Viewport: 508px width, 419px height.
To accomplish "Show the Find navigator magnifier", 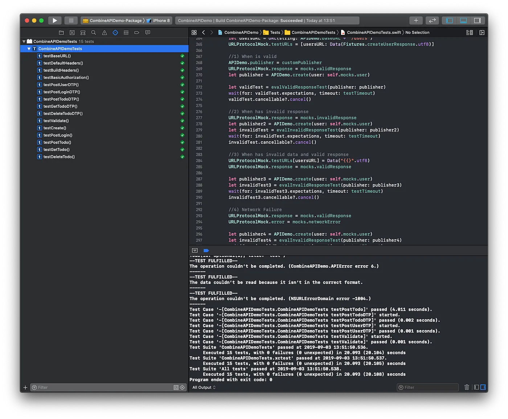I will [94, 32].
